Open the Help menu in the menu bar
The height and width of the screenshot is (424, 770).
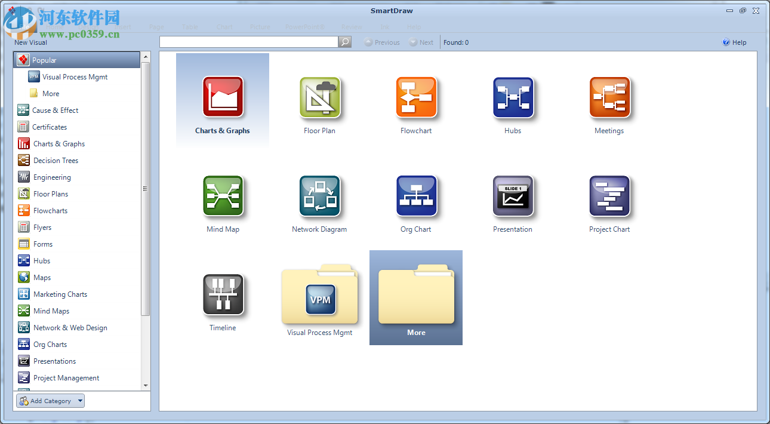pyautogui.click(x=414, y=27)
